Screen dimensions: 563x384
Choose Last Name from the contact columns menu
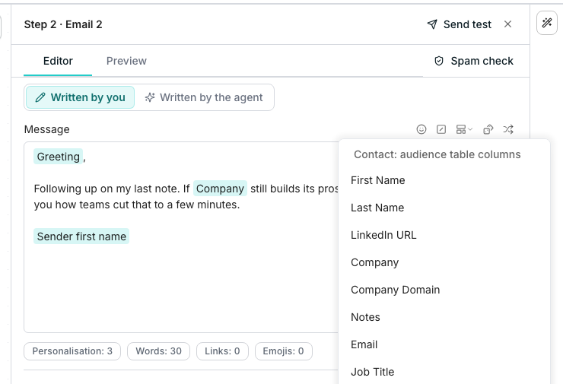point(444,208)
